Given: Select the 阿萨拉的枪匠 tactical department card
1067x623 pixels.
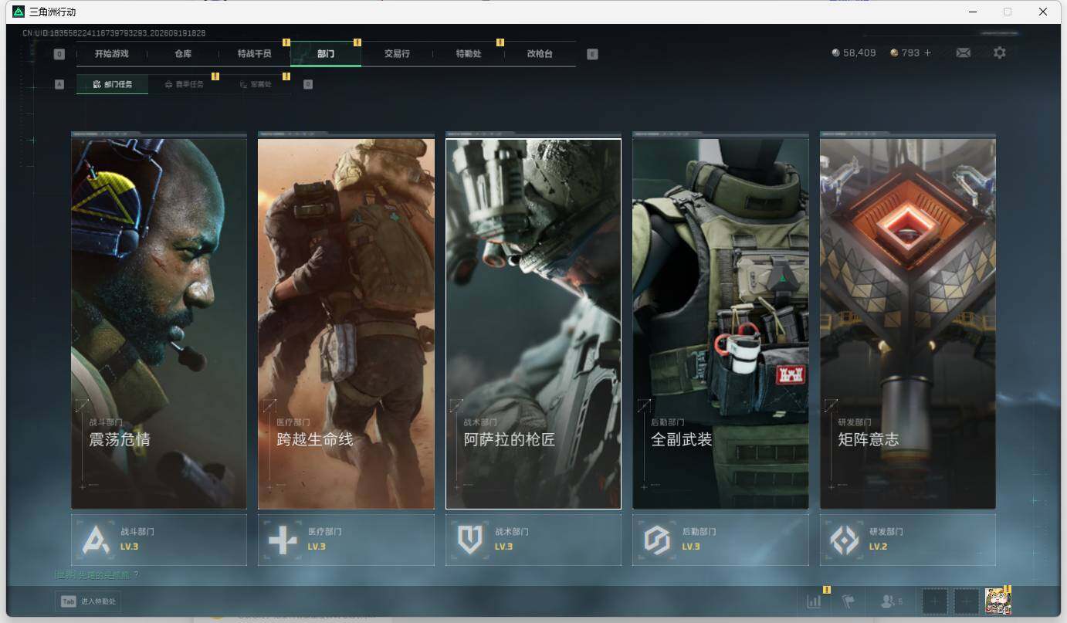Looking at the screenshot, I should click(533, 323).
